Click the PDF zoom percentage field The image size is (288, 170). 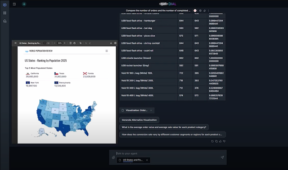point(59,43)
